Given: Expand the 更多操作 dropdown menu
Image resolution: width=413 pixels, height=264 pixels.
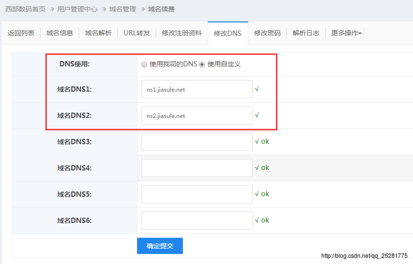Looking at the screenshot, I should 346,33.
